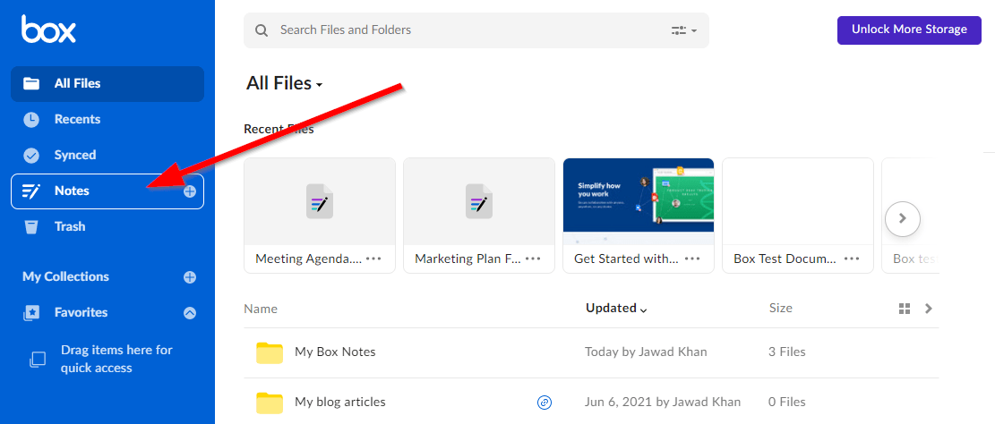995x424 pixels.
Task: Sort by the Updated column
Action: tap(616, 309)
